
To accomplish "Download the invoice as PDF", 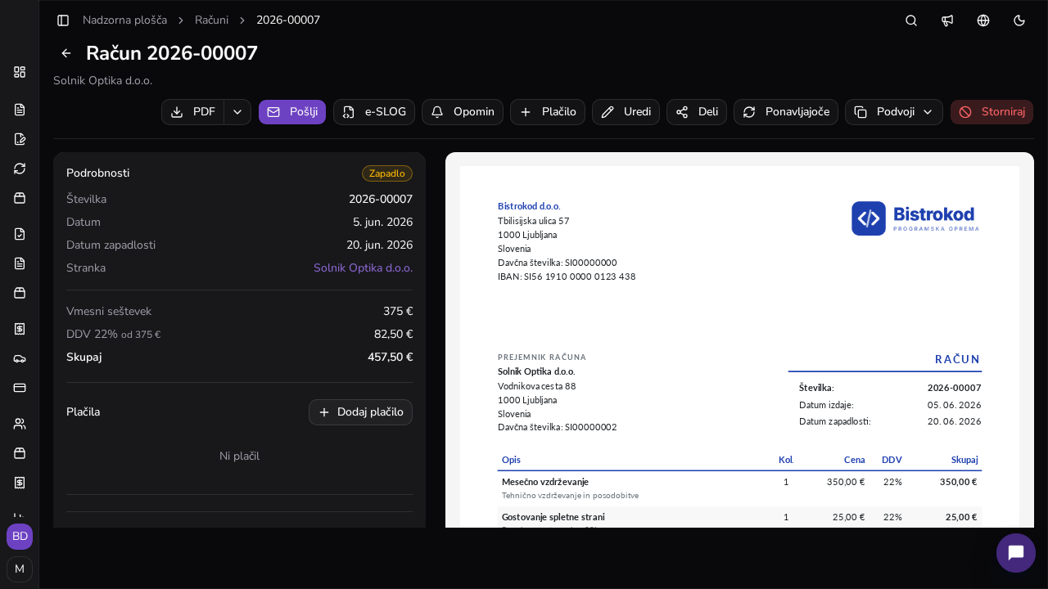I will (x=193, y=112).
